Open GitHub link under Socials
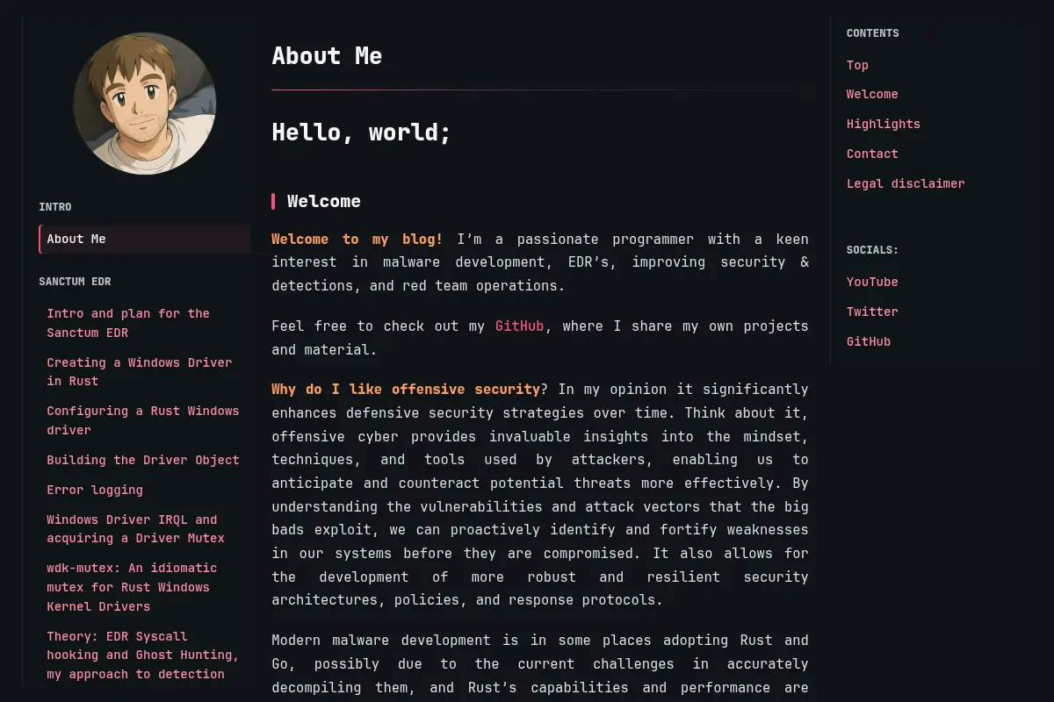Screen dimensions: 1054x702 pyautogui.click(x=869, y=341)
